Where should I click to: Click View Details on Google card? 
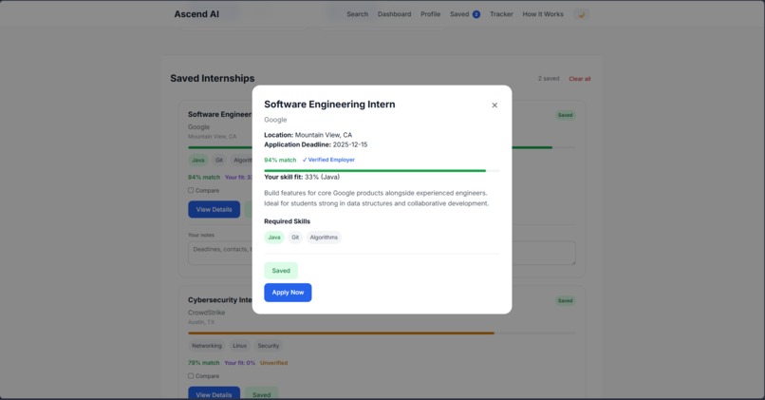(214, 210)
